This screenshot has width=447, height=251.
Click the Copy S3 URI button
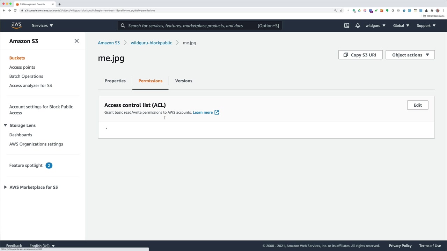[x=360, y=55]
